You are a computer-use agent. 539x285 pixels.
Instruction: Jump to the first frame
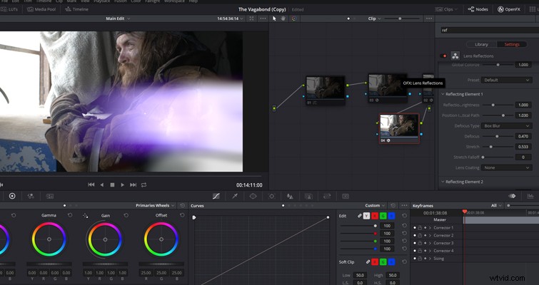(x=91, y=185)
